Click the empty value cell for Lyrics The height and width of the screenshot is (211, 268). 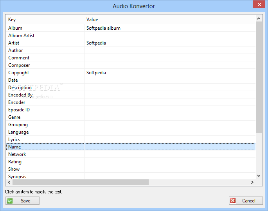(170, 139)
